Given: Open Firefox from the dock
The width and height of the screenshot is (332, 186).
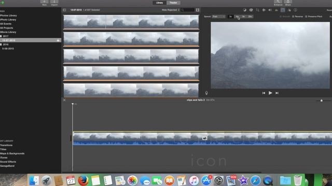Looking at the screenshot, I should [83, 180].
